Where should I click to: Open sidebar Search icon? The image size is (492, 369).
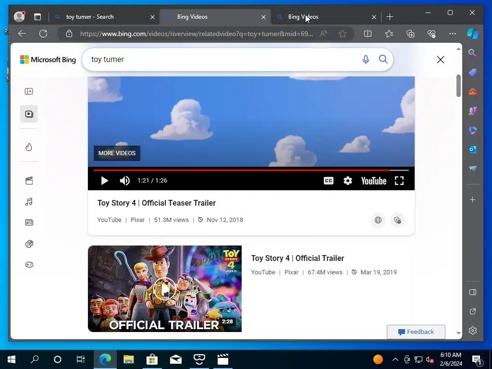pos(472,53)
